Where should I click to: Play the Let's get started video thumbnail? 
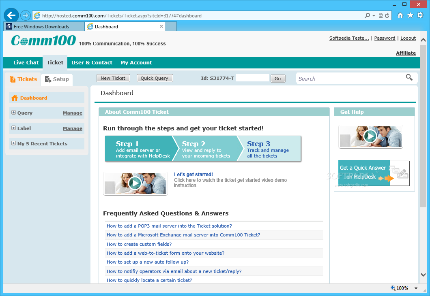(x=135, y=183)
